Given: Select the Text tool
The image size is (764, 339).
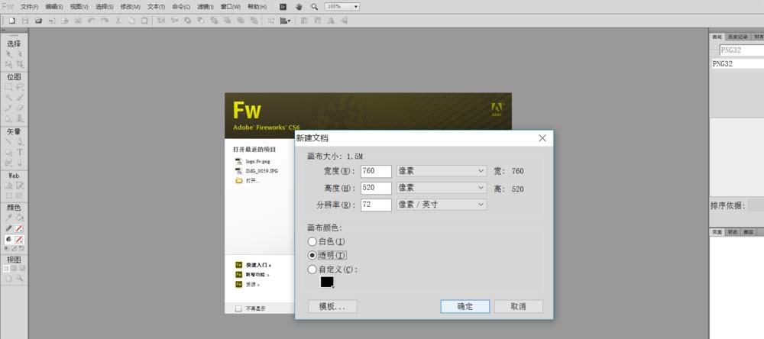Looking at the screenshot, I should [20, 152].
